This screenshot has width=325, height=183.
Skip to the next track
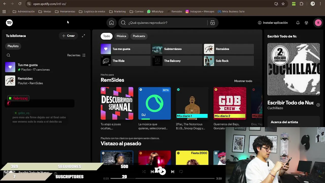(173, 172)
